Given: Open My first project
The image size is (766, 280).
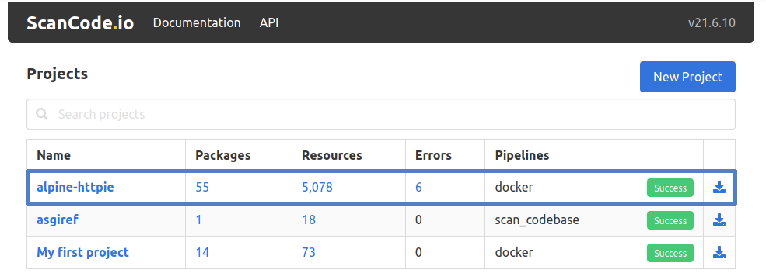Looking at the screenshot, I should [82, 252].
